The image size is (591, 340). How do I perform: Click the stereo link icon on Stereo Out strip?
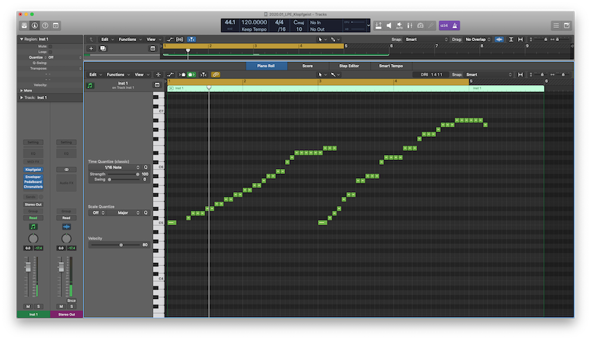click(66, 170)
